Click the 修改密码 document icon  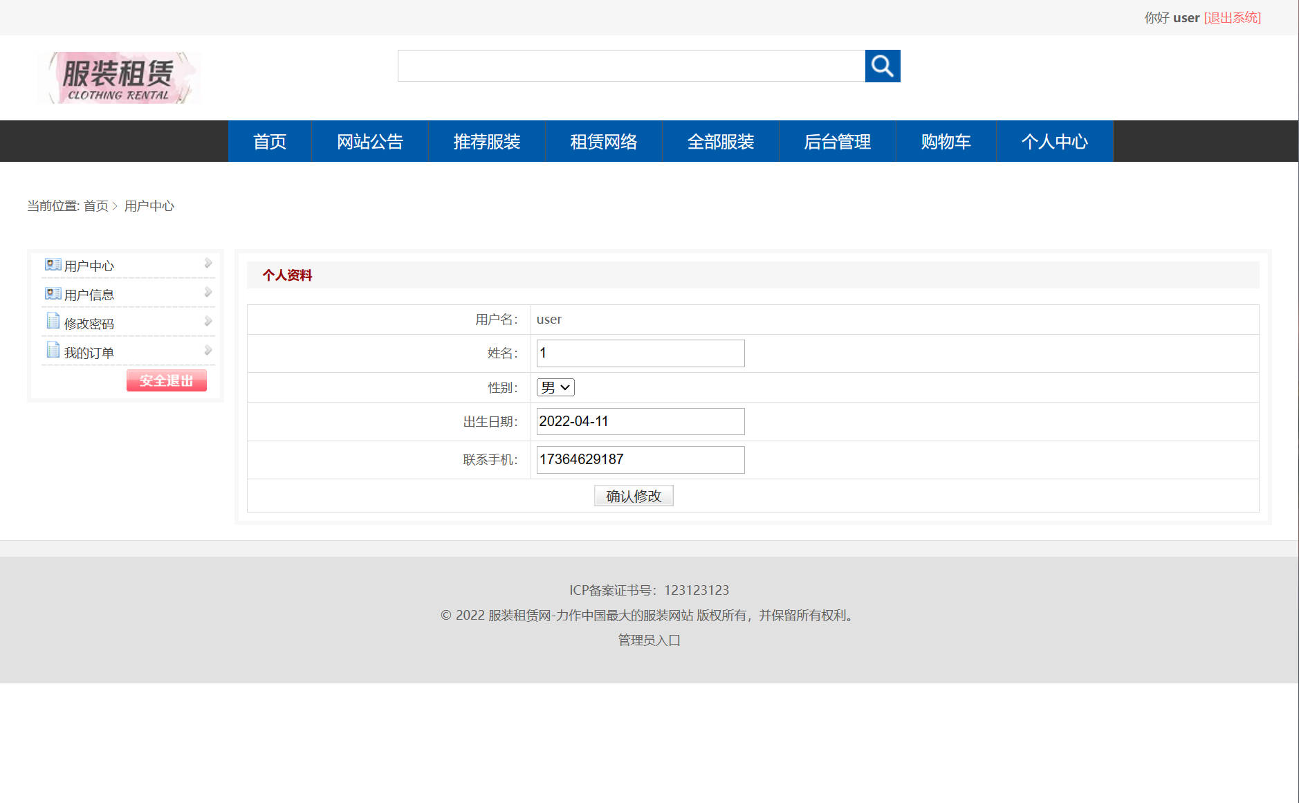coord(53,321)
